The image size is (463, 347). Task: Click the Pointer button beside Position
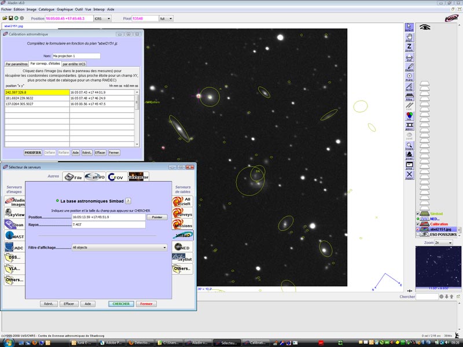click(157, 217)
